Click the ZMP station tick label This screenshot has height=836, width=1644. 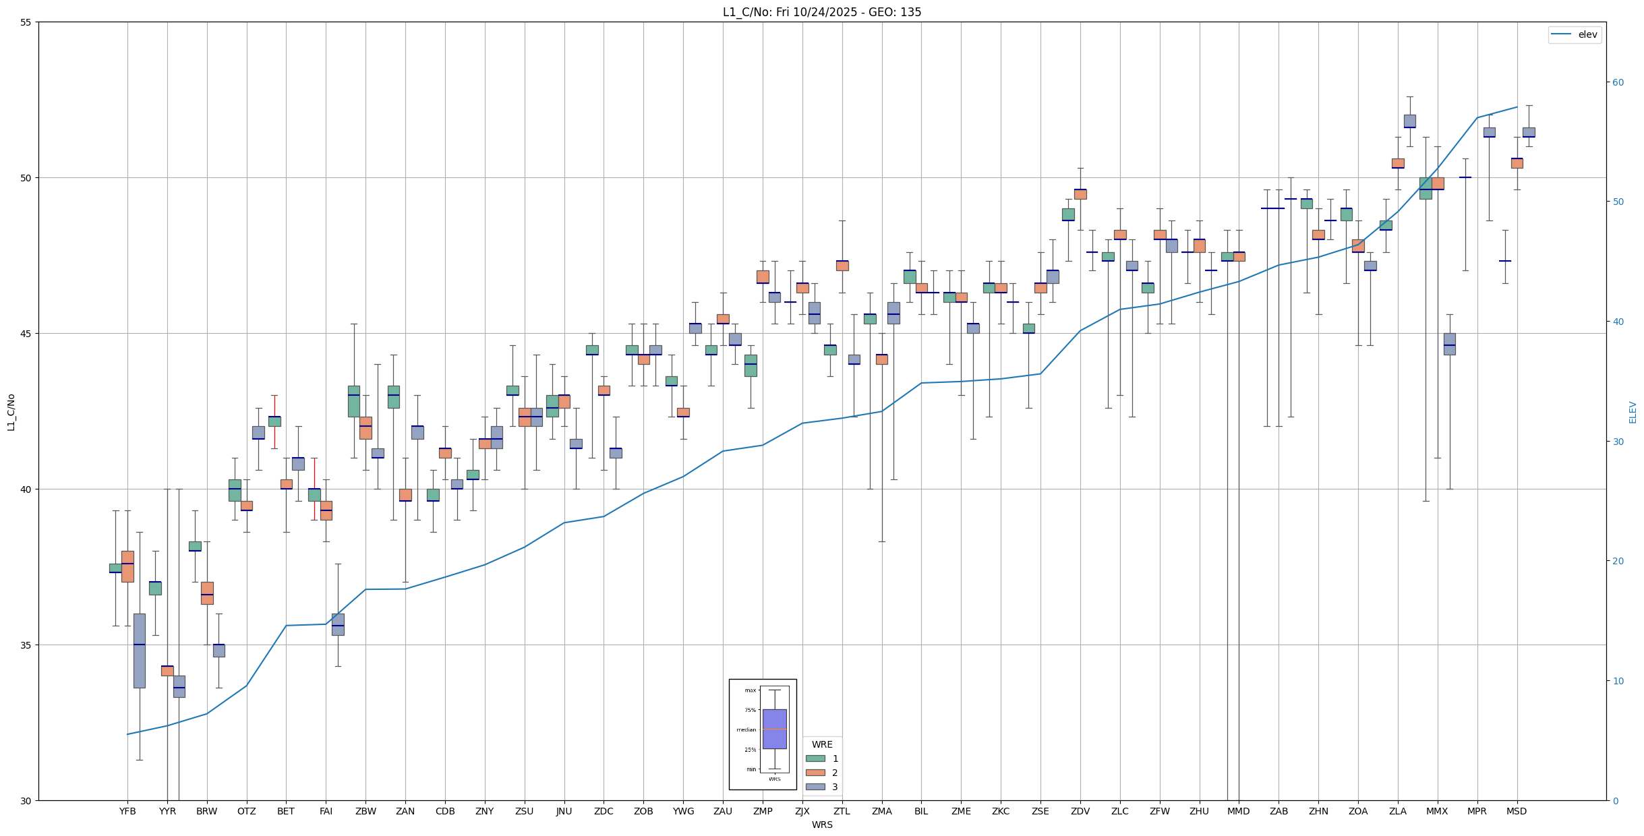click(x=763, y=811)
